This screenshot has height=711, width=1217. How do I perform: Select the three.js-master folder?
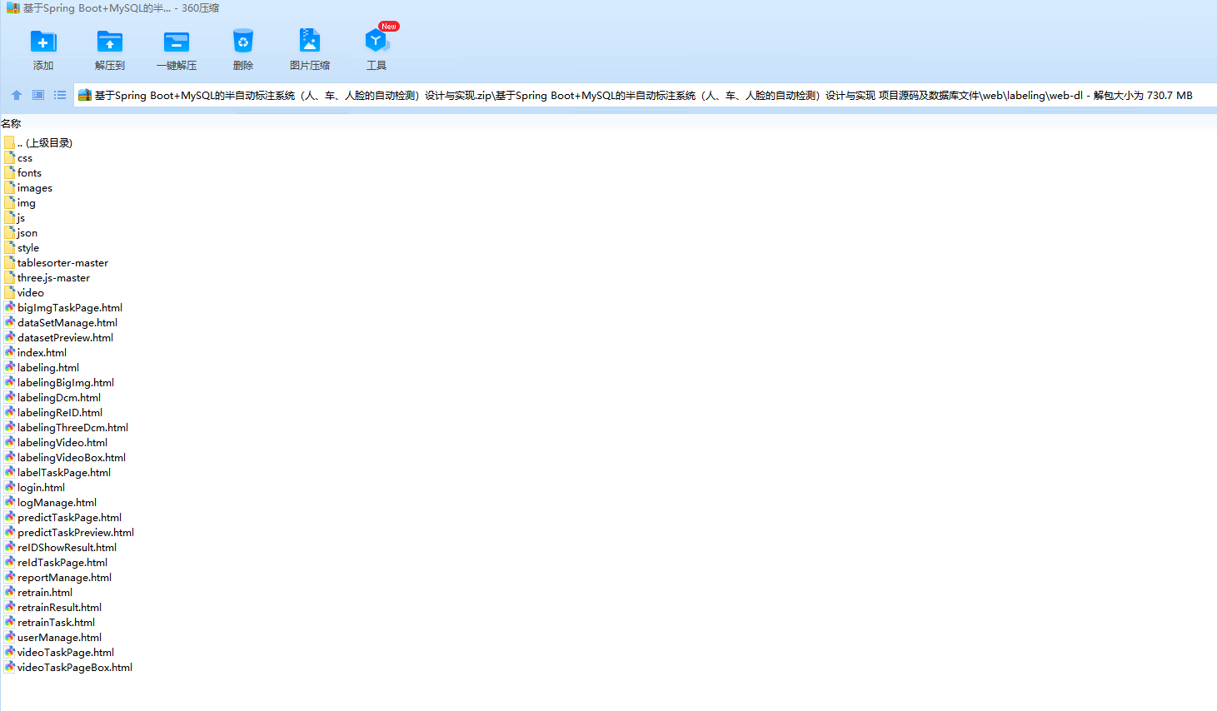(47, 277)
